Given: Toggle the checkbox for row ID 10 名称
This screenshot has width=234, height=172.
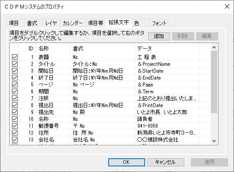Looking at the screenshot, I should (15, 119).
